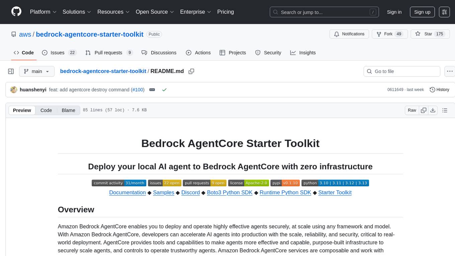
Task: Click the repository icon beside aws
Action: 13,34
